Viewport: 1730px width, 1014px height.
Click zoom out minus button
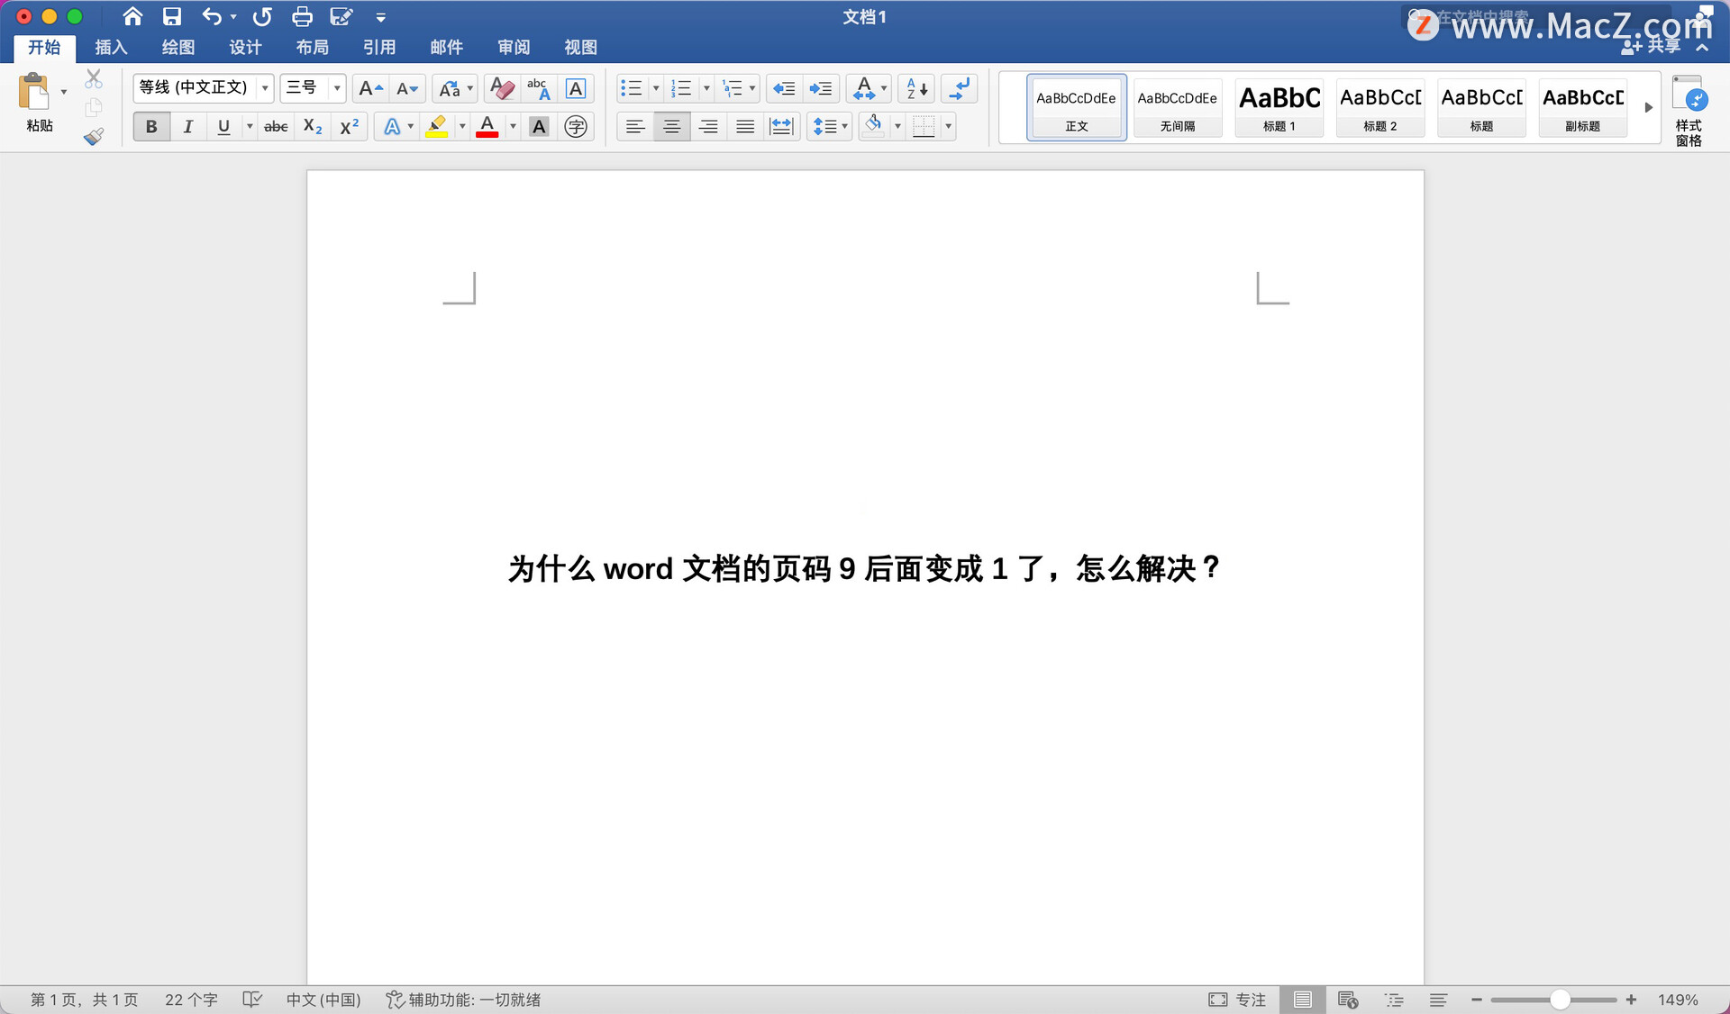pyautogui.click(x=1477, y=1000)
